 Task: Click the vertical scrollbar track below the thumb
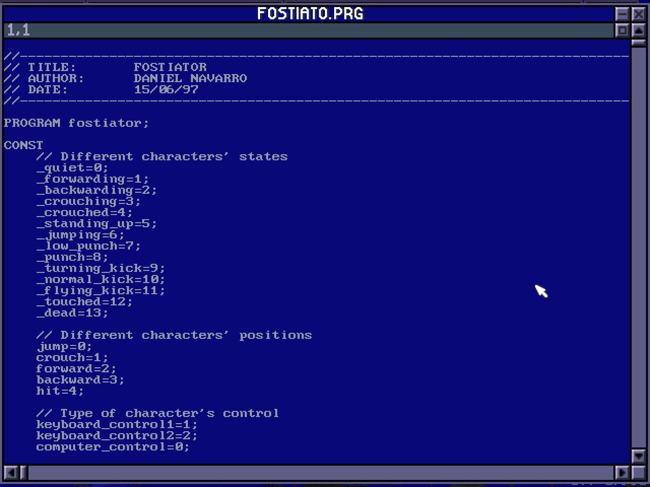point(639,247)
